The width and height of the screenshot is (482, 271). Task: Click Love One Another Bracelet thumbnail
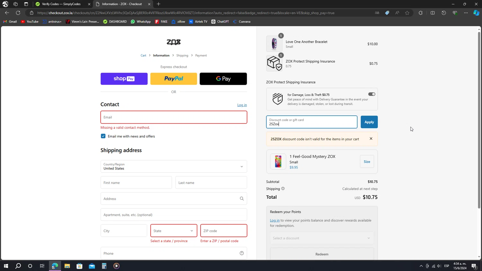[x=274, y=44]
